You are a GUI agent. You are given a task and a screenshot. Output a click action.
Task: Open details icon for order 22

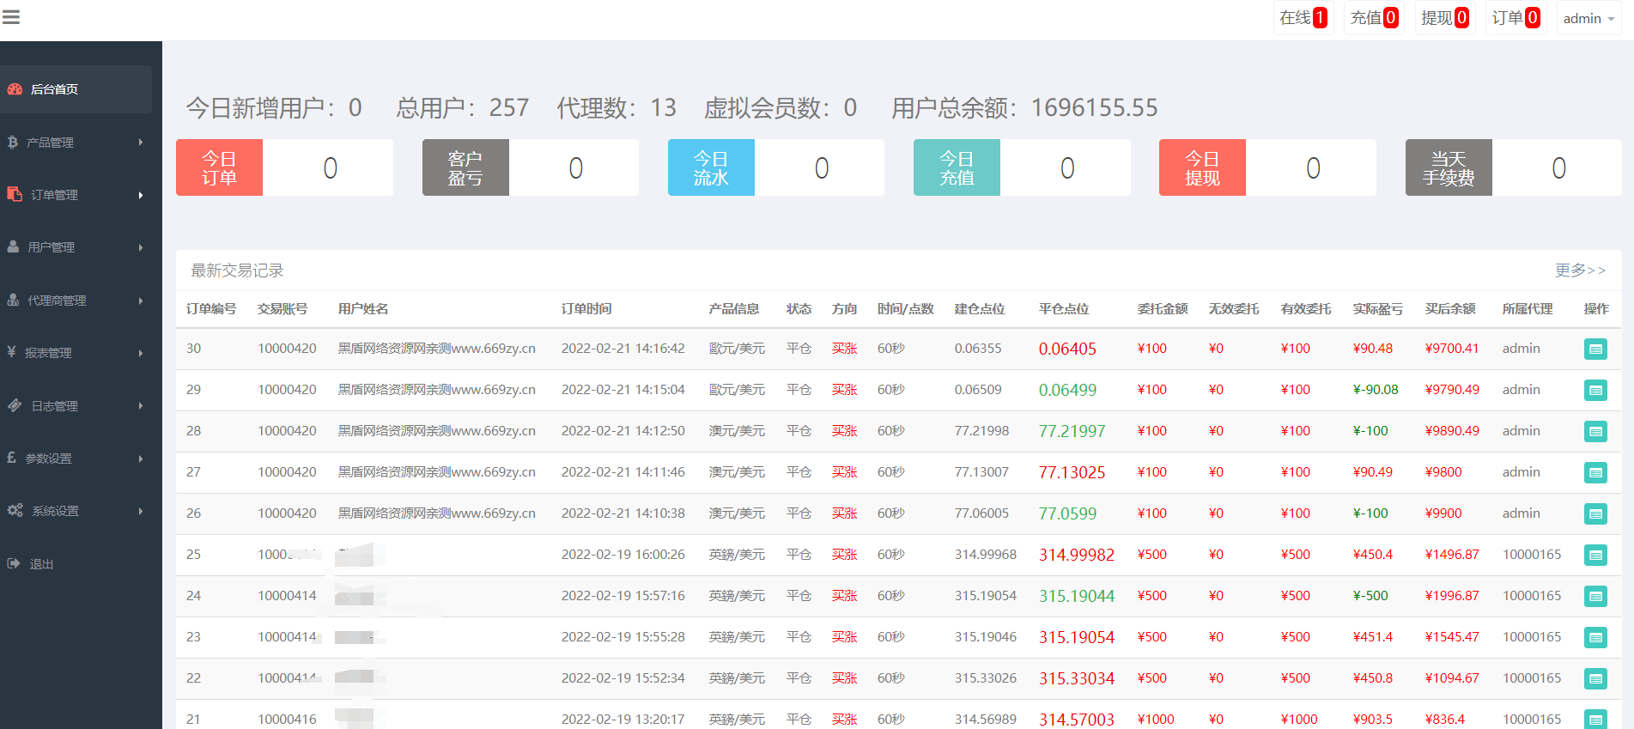point(1595,678)
